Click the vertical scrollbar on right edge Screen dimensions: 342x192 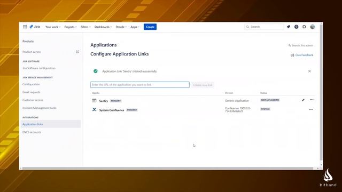click(321, 92)
